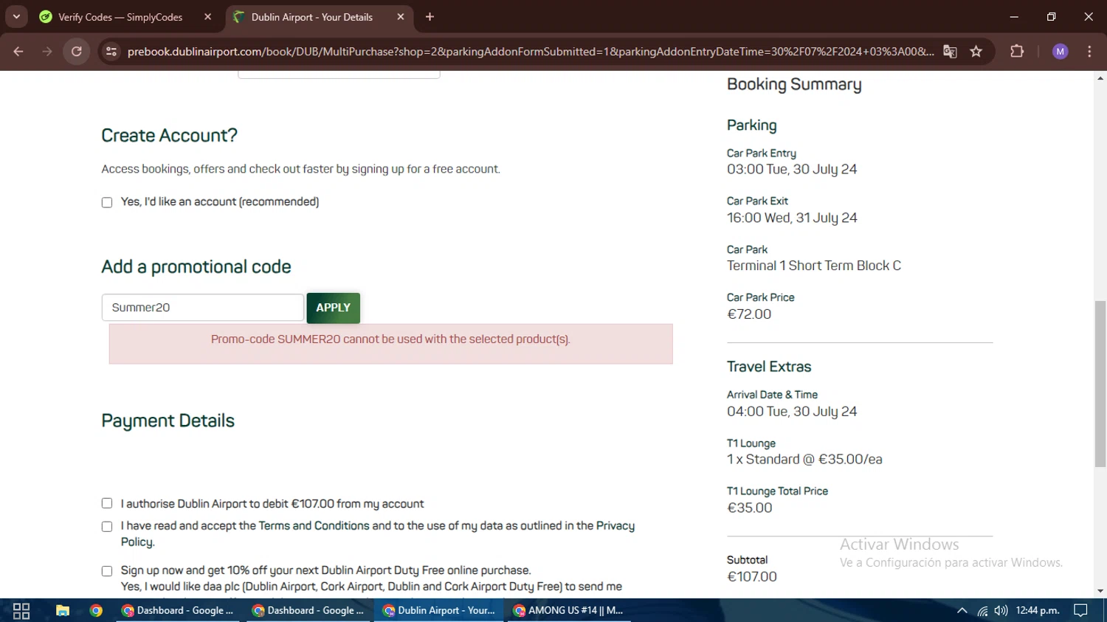The width and height of the screenshot is (1107, 622).
Task: Open the notifications action center icon
Action: tap(1080, 610)
